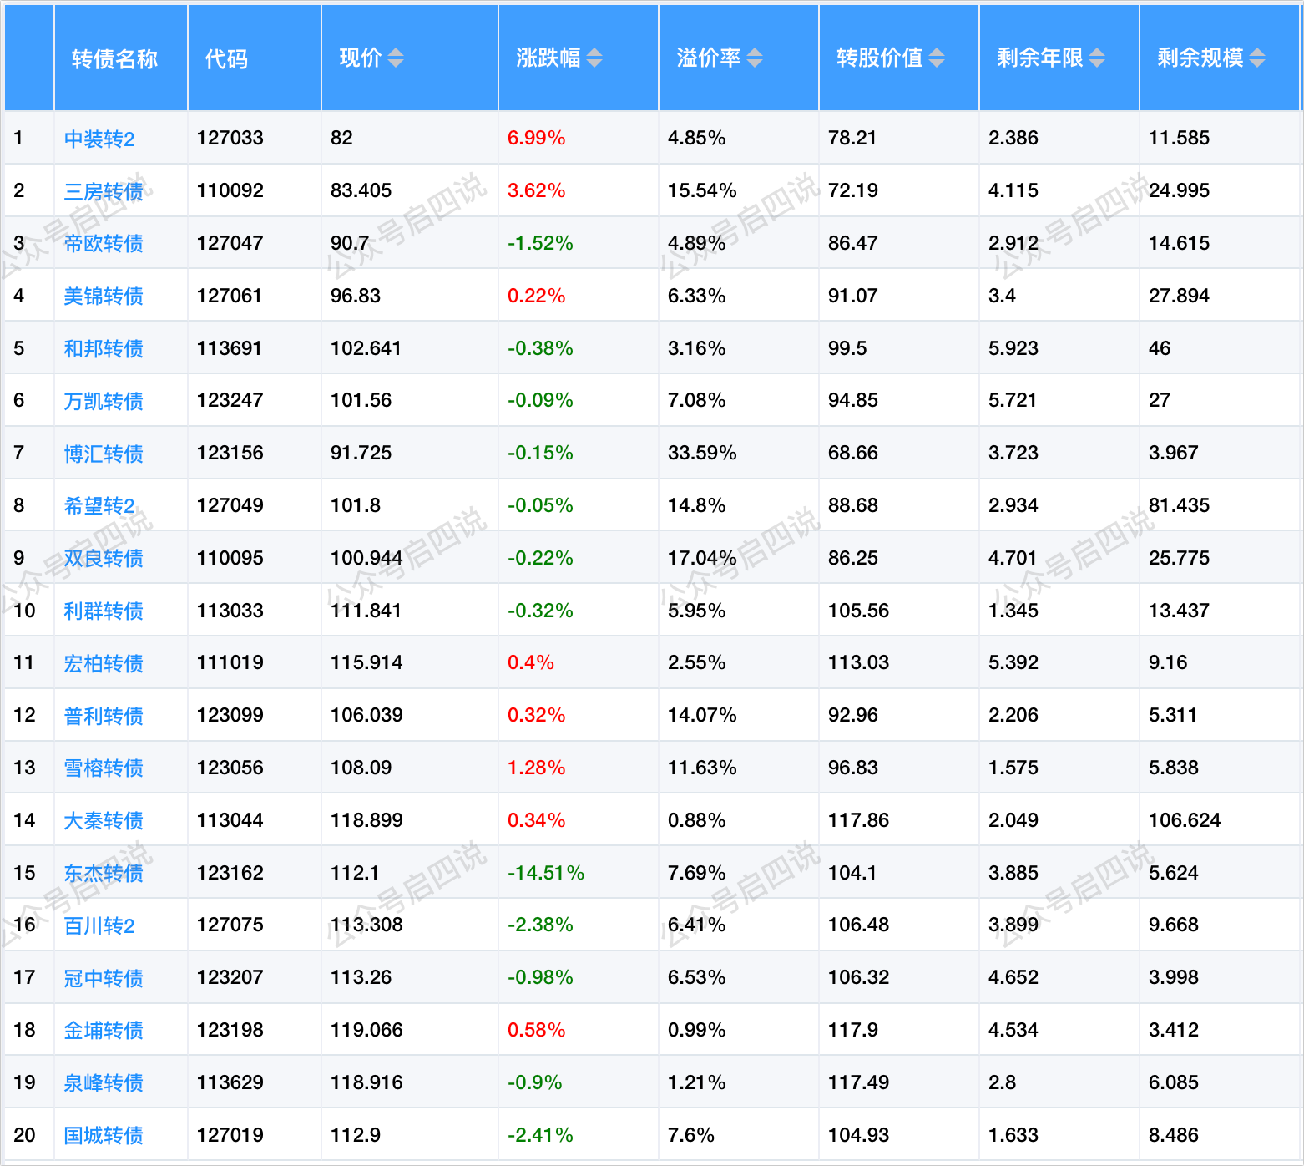
Task: Open the 金埔转债 link
Action: tap(104, 1030)
